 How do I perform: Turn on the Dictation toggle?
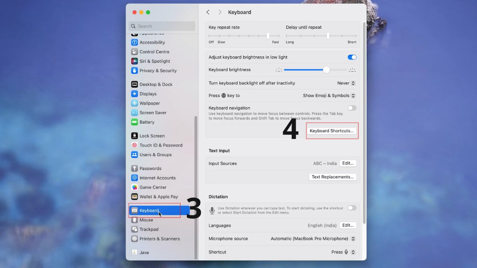[x=352, y=208]
